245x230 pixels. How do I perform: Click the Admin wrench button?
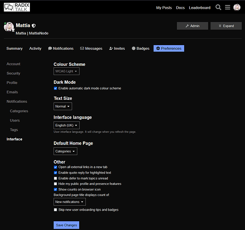pyautogui.click(x=192, y=26)
